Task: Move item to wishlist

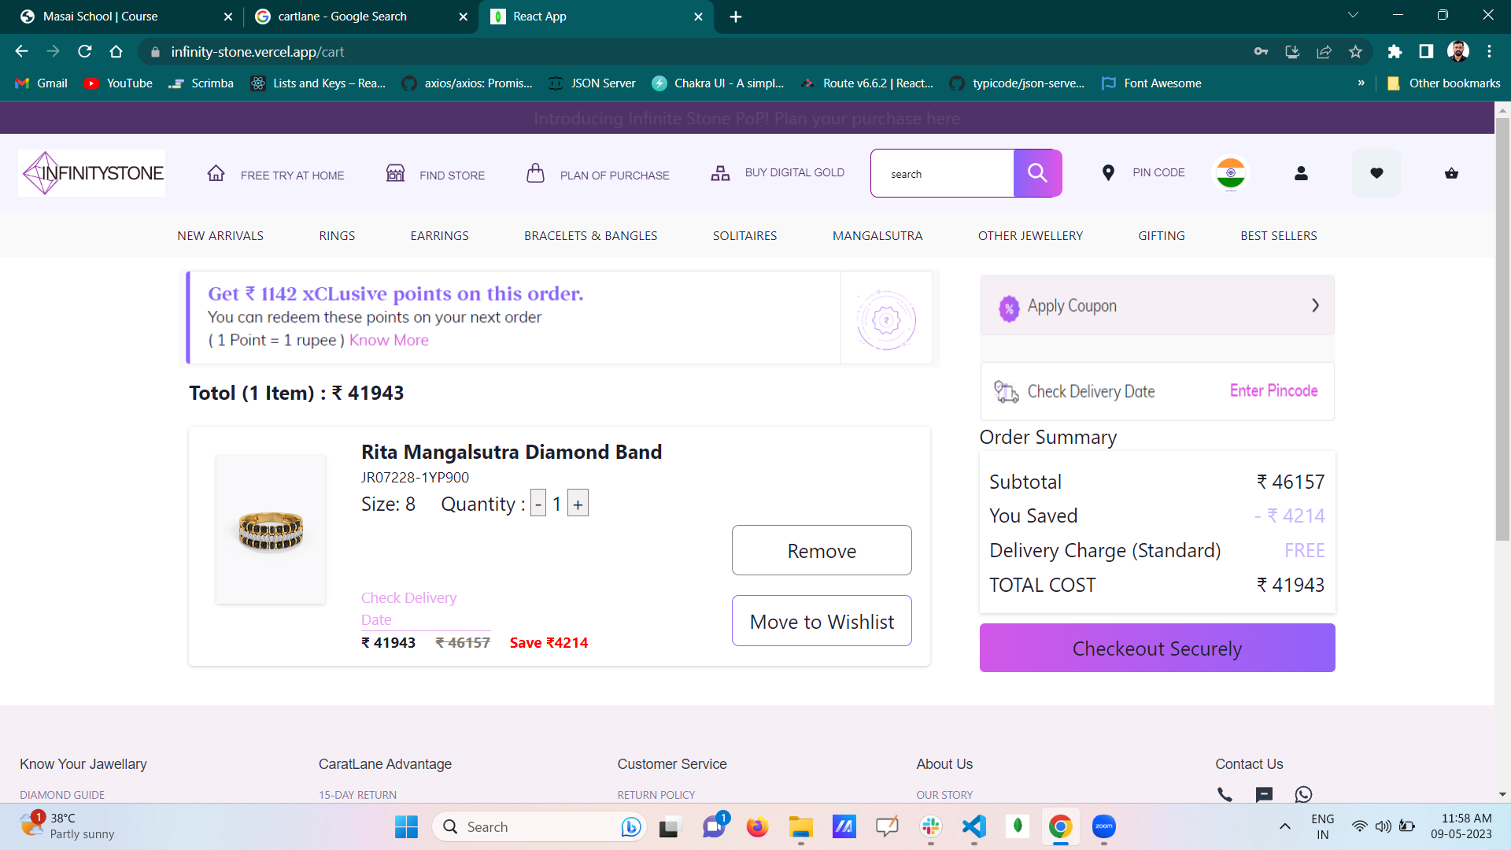Action: point(822,621)
